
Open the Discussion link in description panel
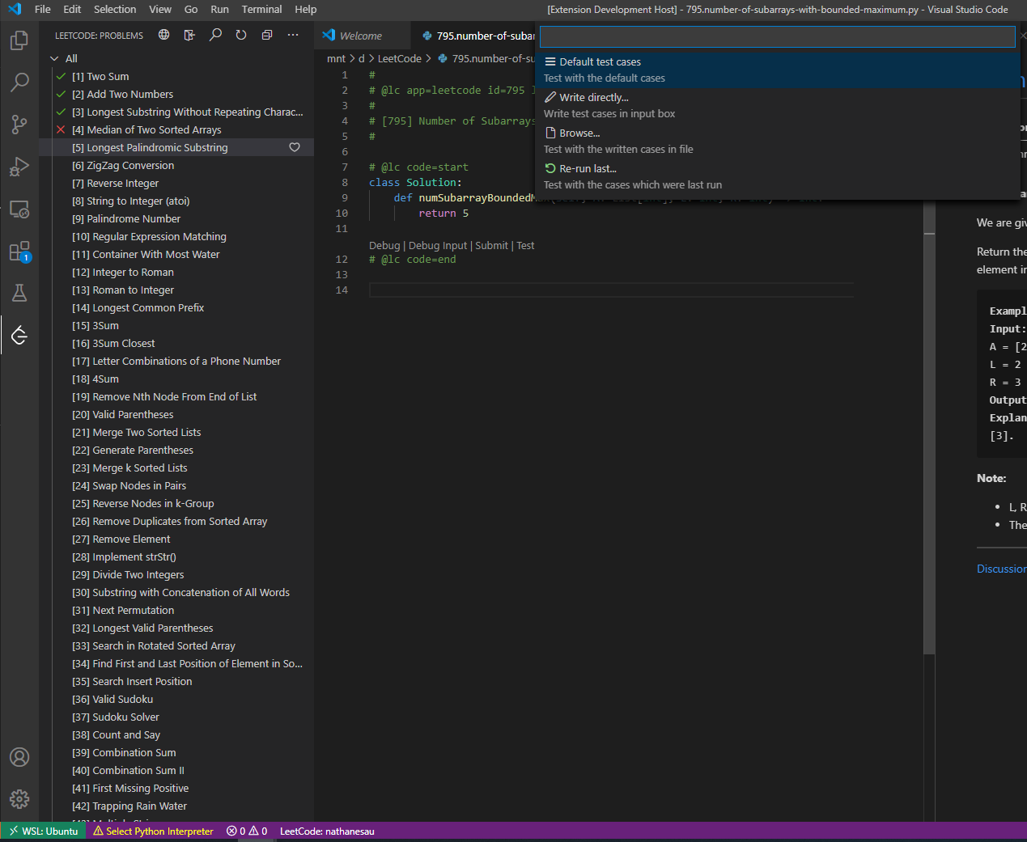(x=1002, y=569)
